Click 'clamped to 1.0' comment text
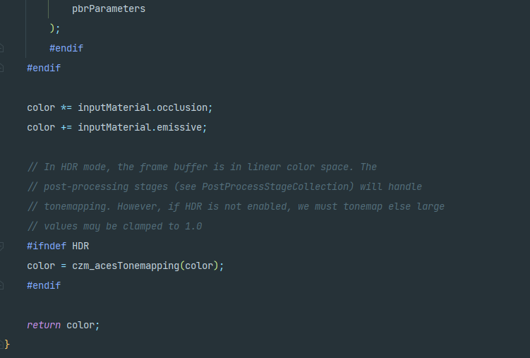Screen dimensions: 530x358 [162, 226]
